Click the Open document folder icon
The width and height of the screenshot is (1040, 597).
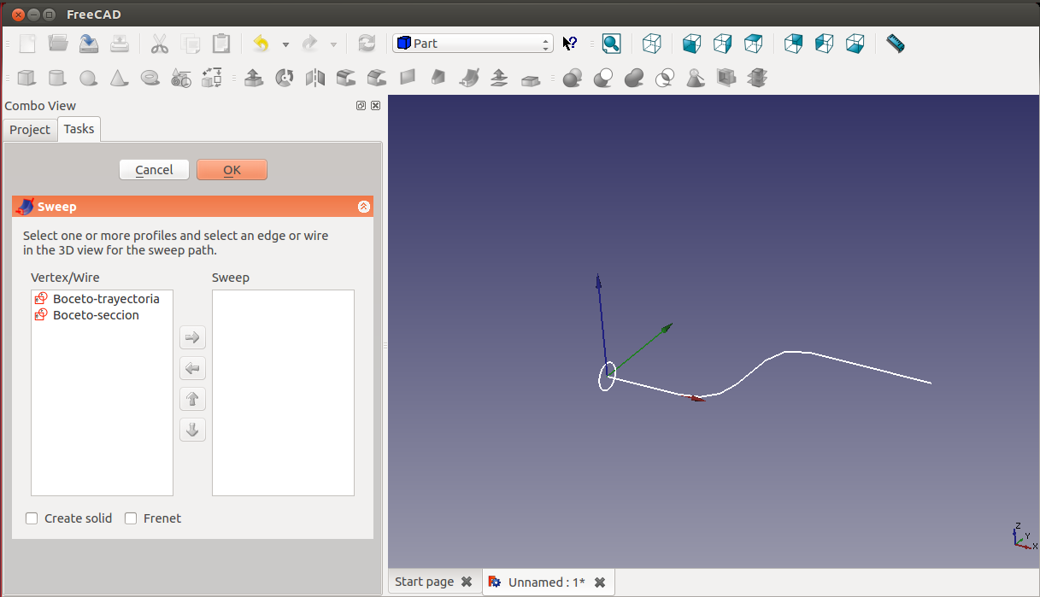[58, 44]
